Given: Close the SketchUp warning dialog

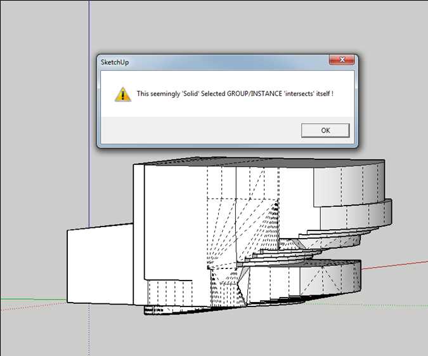Looking at the screenshot, I should pyautogui.click(x=342, y=60).
